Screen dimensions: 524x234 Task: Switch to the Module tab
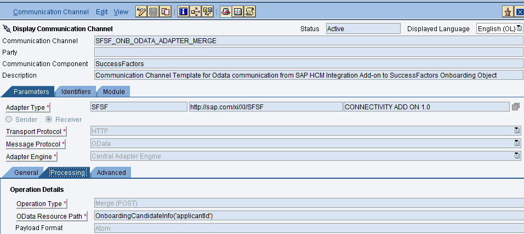[113, 91]
